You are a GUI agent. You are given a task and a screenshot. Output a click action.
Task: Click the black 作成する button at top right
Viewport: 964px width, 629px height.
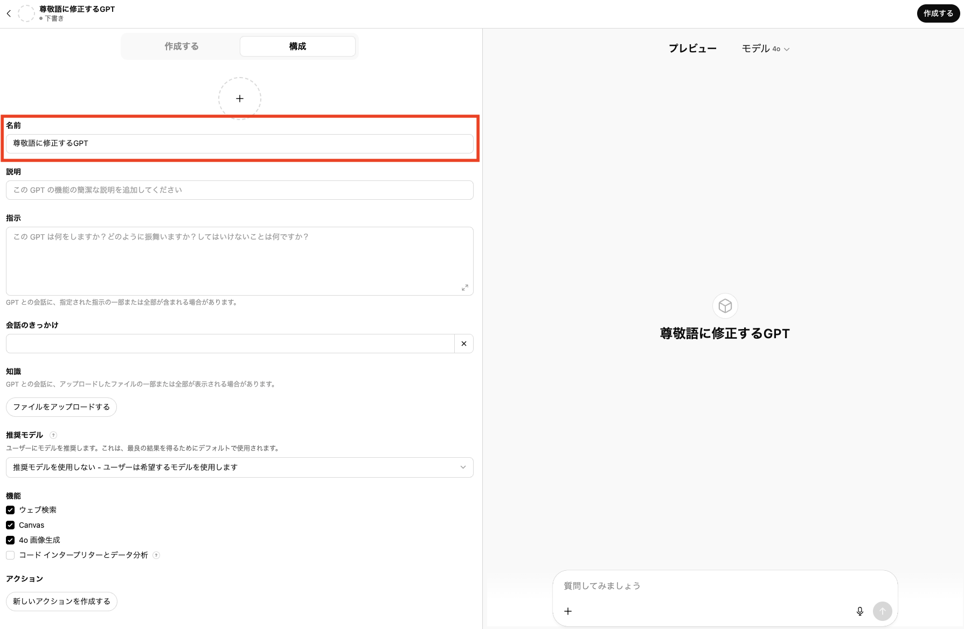[x=938, y=13]
